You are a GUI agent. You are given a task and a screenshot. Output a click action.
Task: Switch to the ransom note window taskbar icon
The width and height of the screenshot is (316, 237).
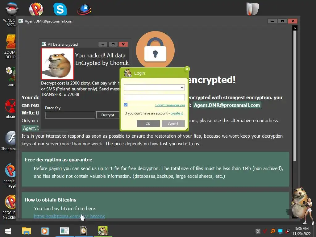pos(64,231)
